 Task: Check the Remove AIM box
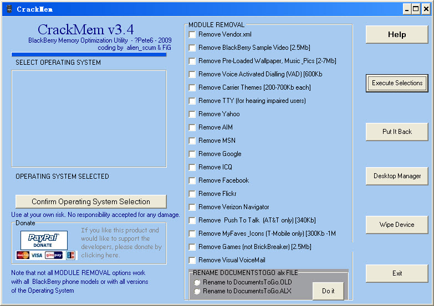[192, 127]
